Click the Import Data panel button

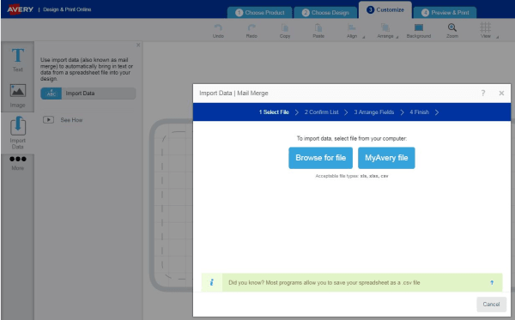pos(88,94)
